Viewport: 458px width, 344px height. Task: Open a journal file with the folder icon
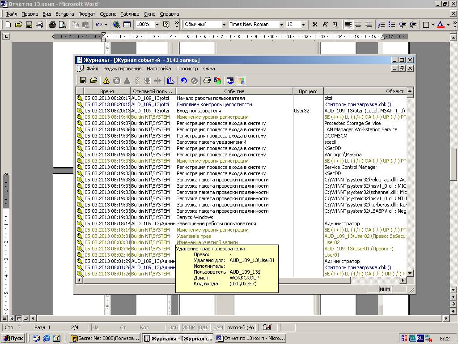93,81
